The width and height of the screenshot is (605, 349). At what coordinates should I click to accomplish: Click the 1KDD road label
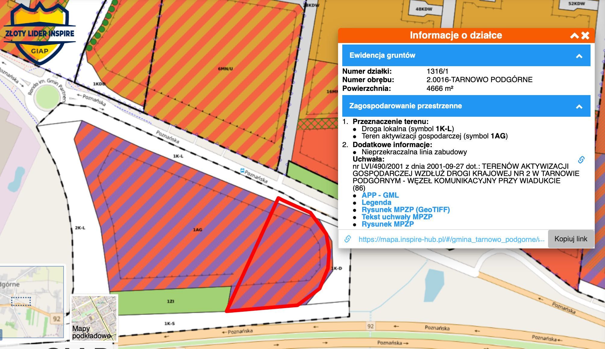click(x=99, y=84)
